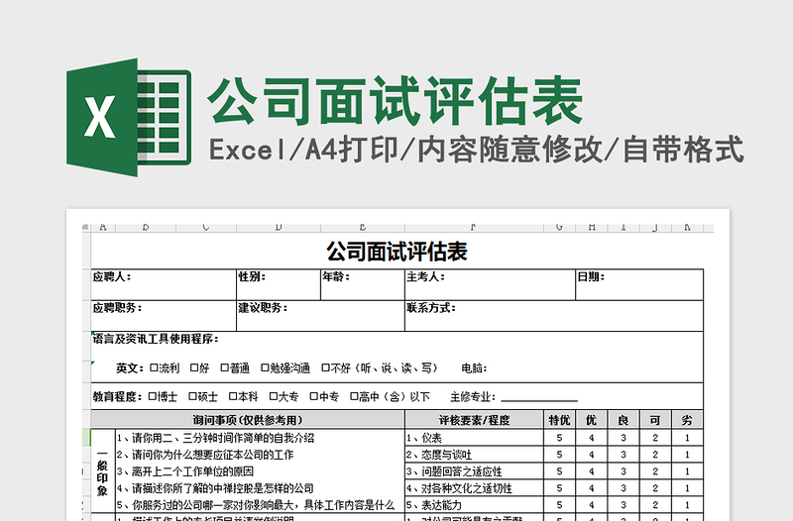Screen dimensions: 793x521
Task: Click the 日期 cell
Action: [639, 285]
